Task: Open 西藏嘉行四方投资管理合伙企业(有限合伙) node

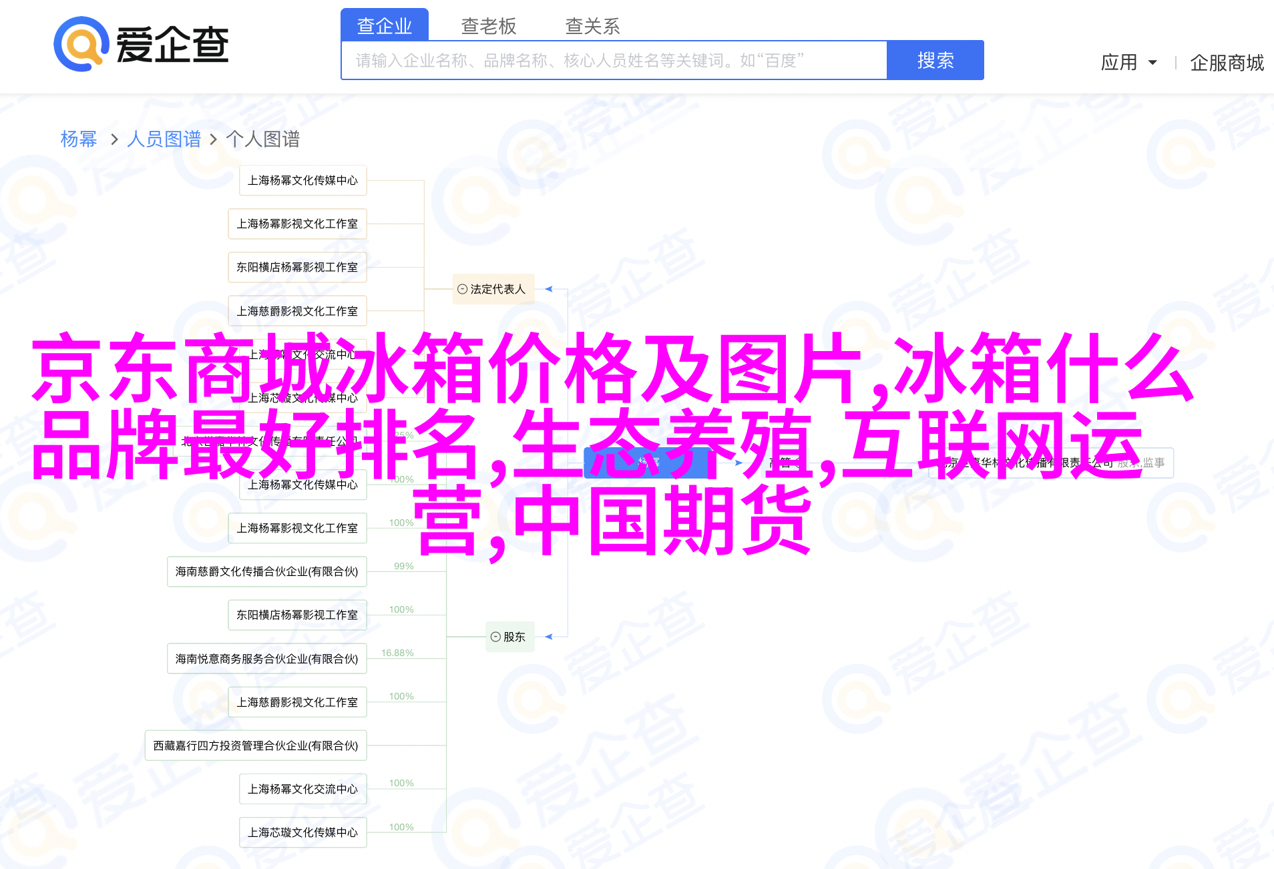Action: (x=256, y=746)
